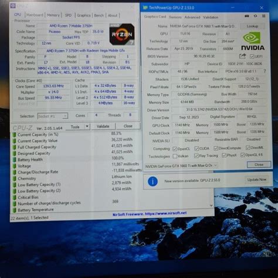
Task: Click the Lookup button in GPU-Z
Action: 252,26
